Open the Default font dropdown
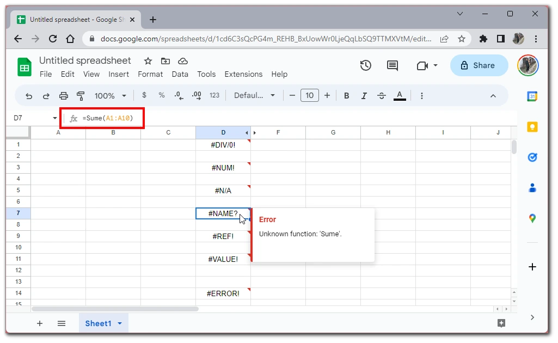The image size is (558, 343). pos(254,96)
